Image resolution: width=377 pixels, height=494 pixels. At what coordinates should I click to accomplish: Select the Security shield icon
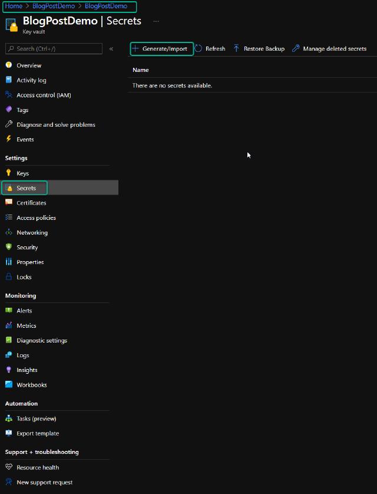pyautogui.click(x=9, y=248)
